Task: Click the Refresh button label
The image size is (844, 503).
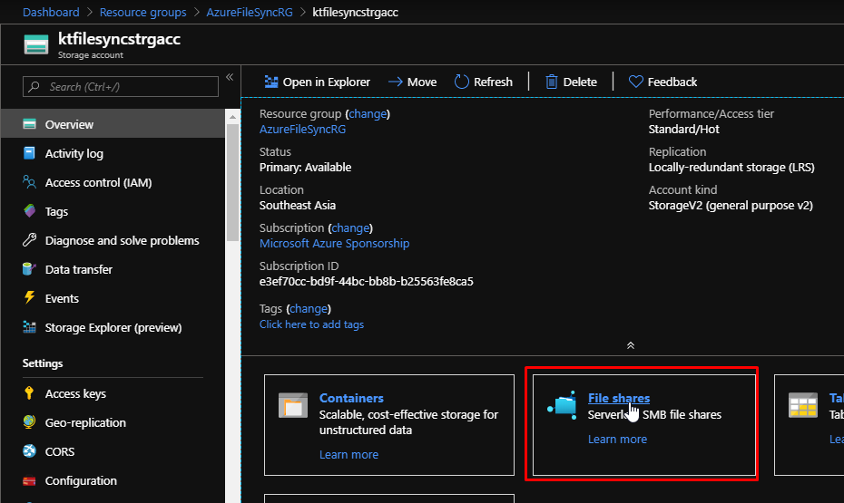Action: [x=493, y=82]
